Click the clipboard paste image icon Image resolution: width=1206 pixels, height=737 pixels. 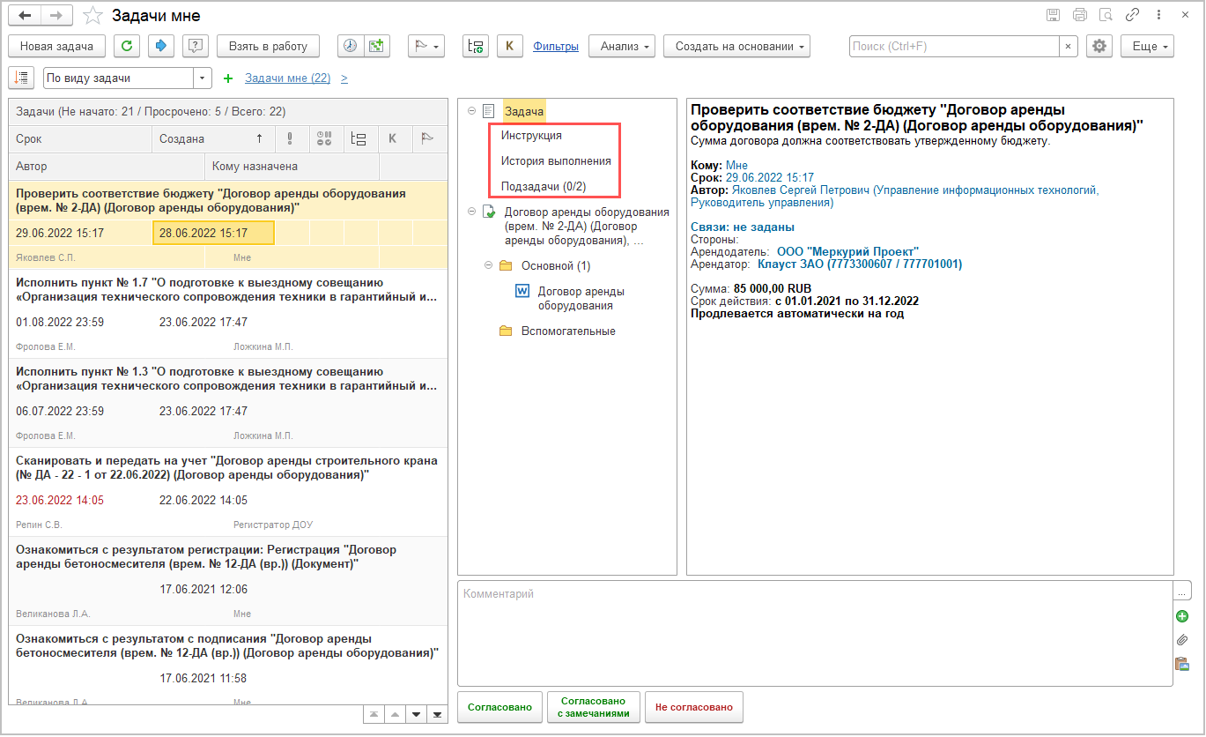coord(1182,664)
